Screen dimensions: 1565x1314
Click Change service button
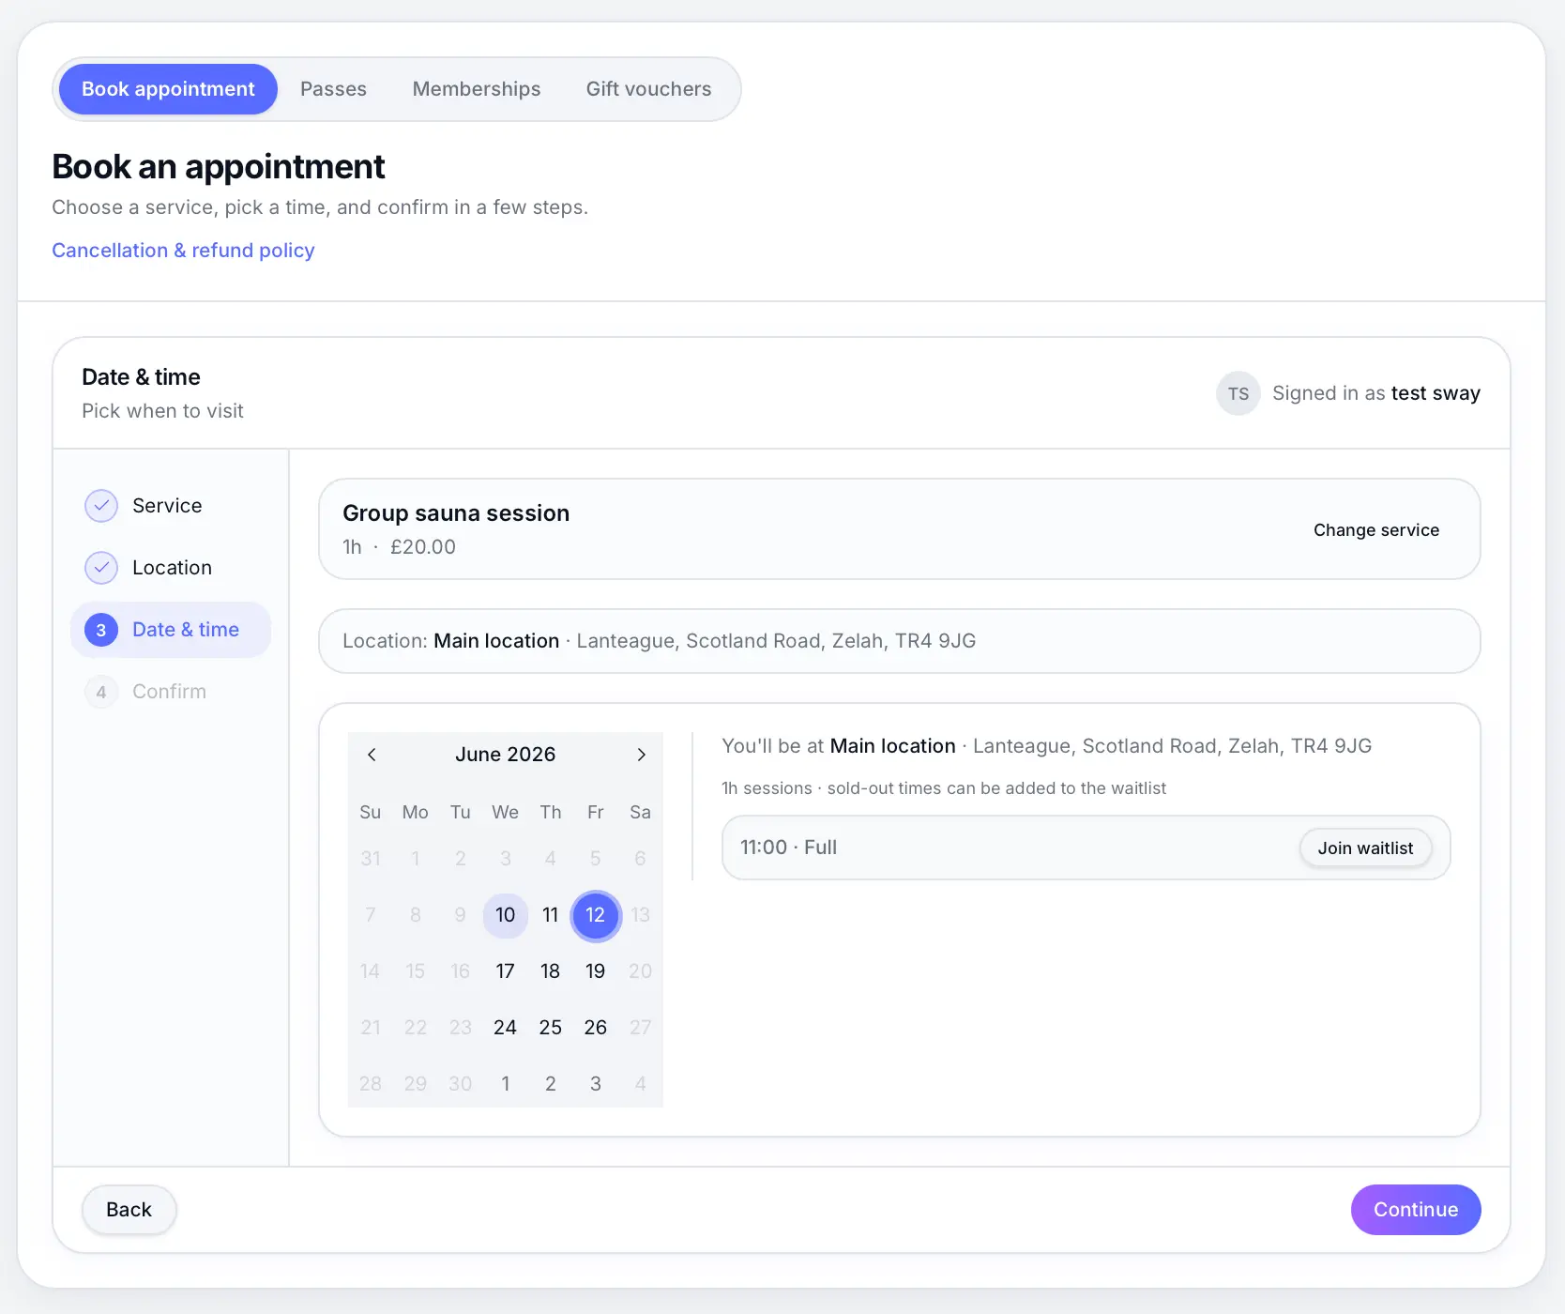point(1375,530)
